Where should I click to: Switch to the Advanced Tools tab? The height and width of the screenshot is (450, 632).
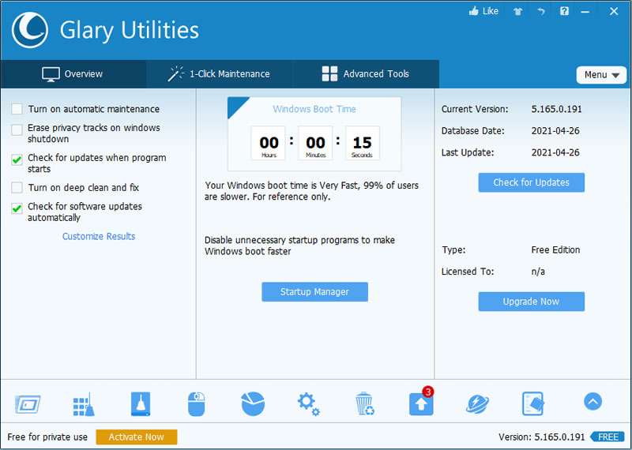(x=366, y=74)
